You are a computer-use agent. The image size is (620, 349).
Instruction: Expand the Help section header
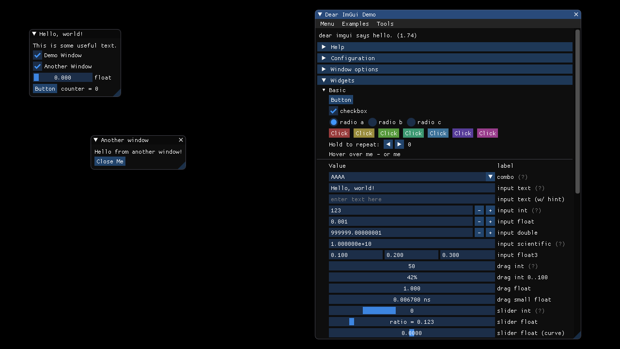[x=445, y=47]
